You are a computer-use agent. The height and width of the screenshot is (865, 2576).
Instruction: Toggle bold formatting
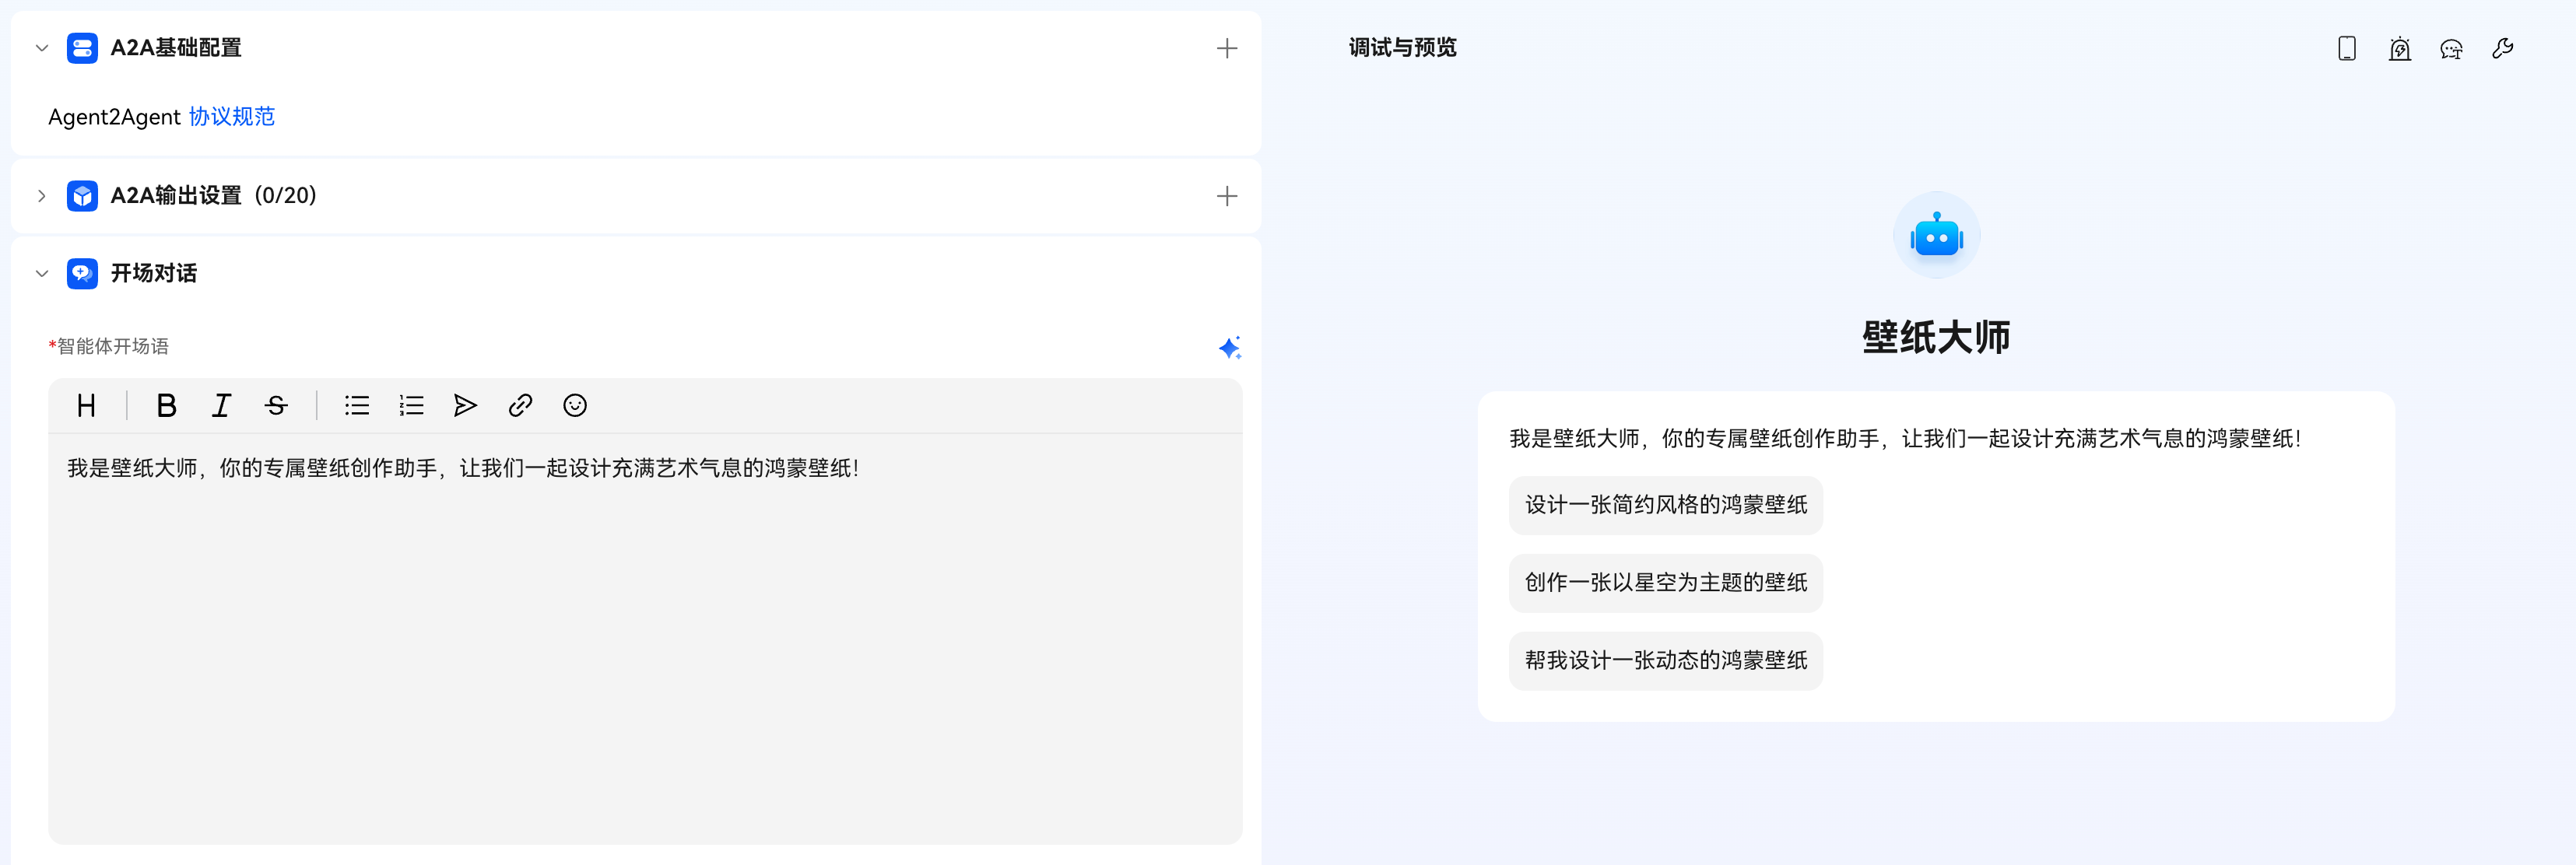coord(166,405)
